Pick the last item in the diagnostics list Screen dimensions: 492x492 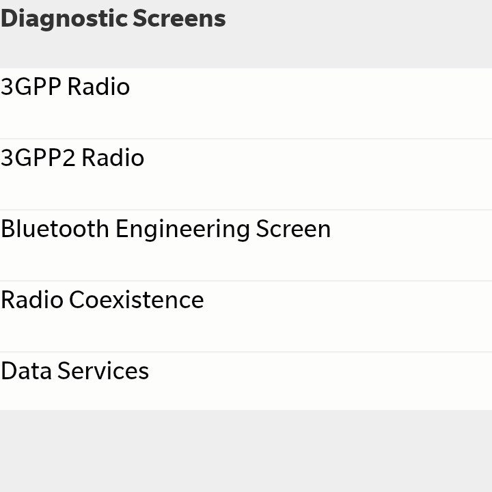click(246, 381)
